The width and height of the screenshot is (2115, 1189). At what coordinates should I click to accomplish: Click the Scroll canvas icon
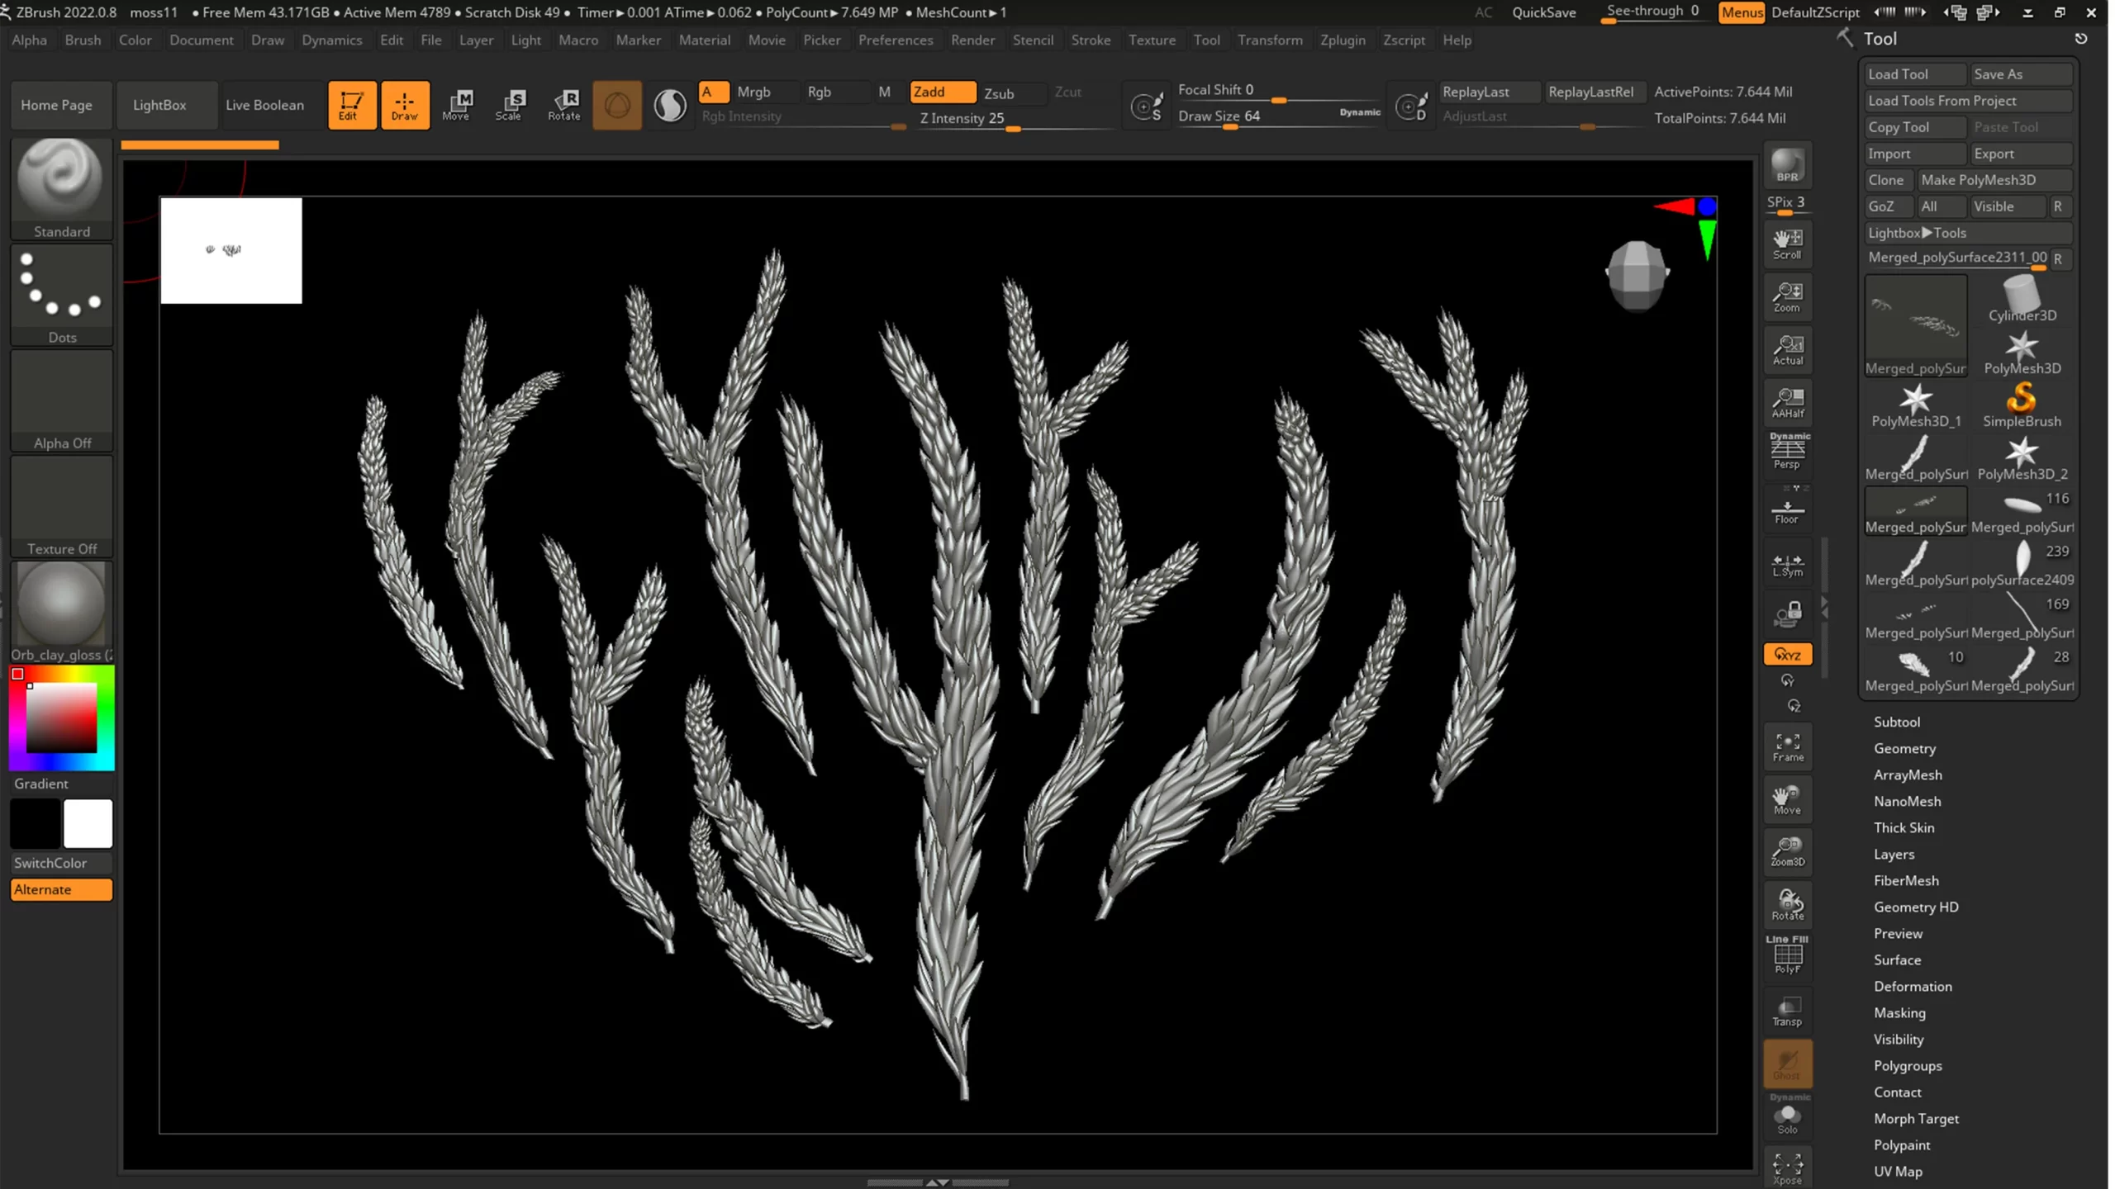point(1787,243)
